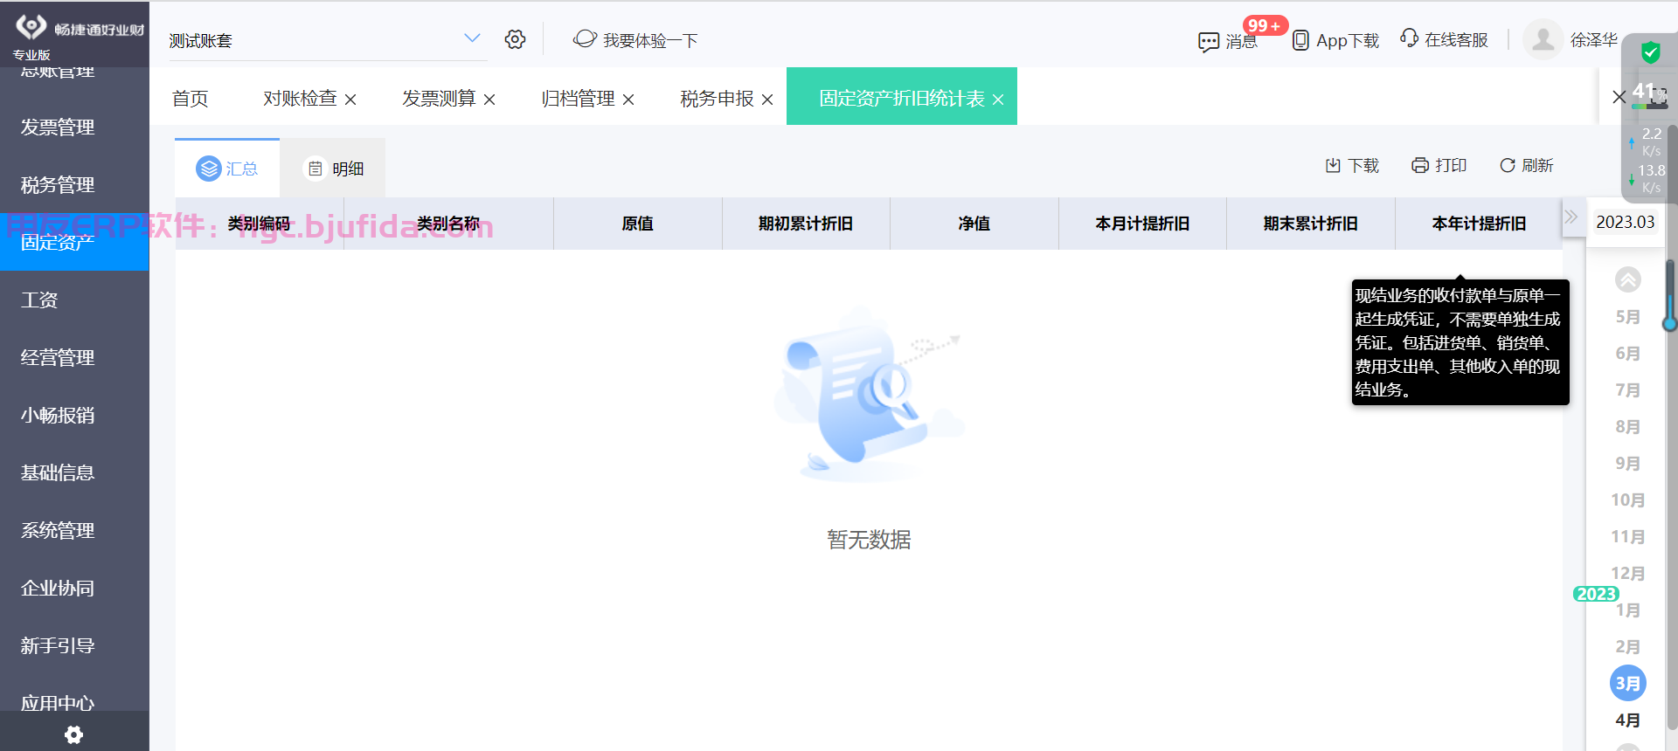Screen dimensions: 1678x751
Task: Open 固定资产 in the sidebar
Action: click(x=74, y=243)
